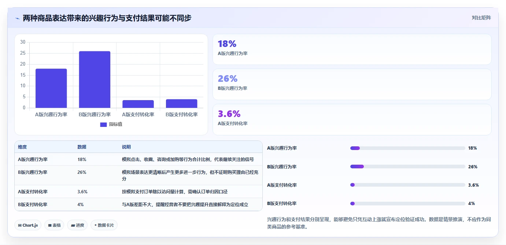Click the B版支付转化率 progress bar
The image size is (506, 245).
407,203
